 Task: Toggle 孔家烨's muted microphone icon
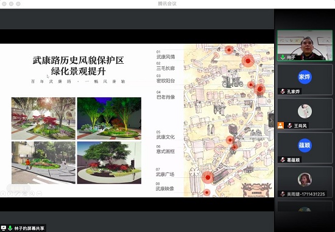(283, 91)
